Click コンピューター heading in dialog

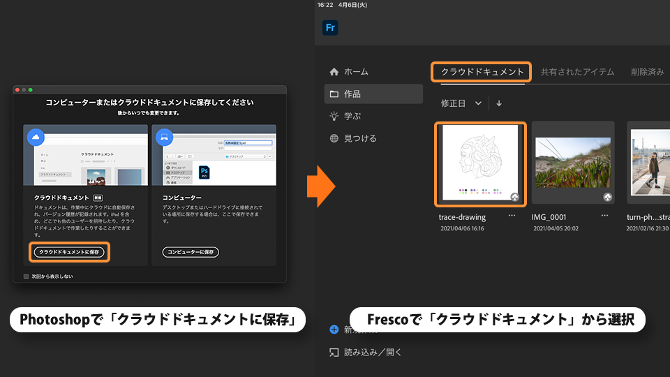(181, 198)
